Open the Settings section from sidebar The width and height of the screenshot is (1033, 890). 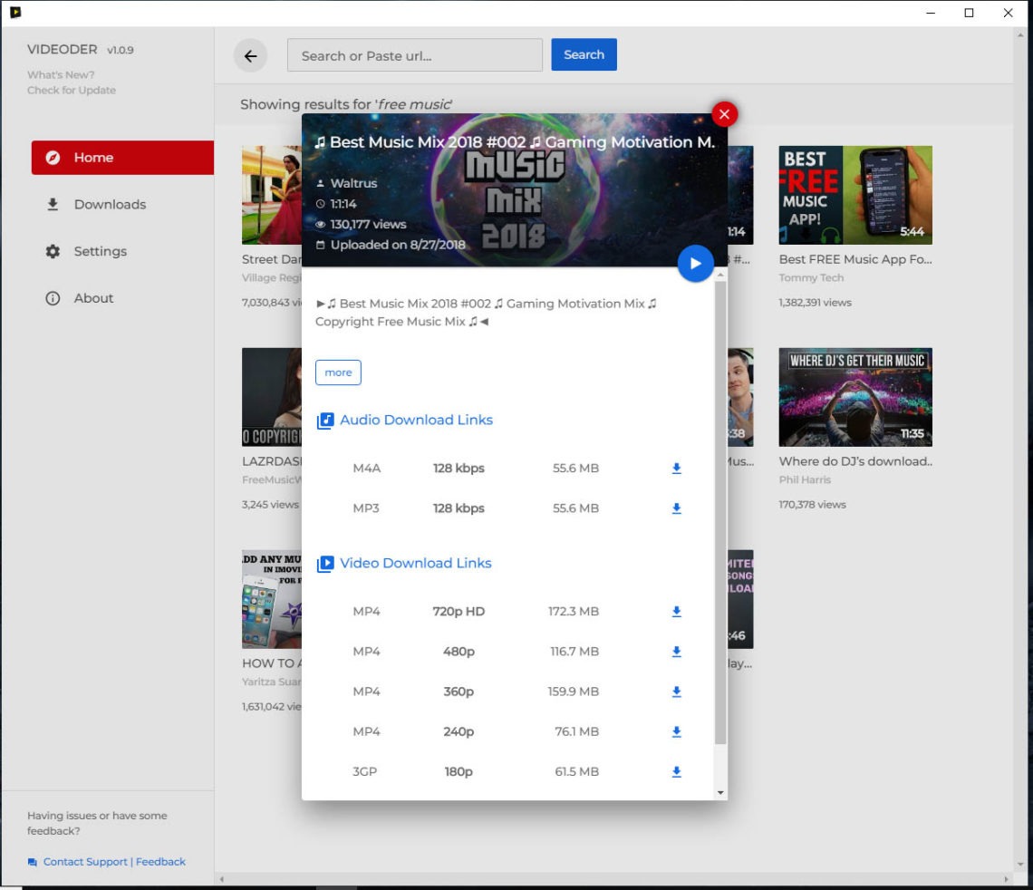coord(100,251)
